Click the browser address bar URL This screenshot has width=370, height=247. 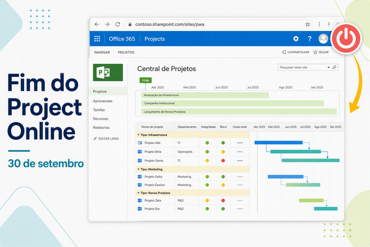(169, 25)
